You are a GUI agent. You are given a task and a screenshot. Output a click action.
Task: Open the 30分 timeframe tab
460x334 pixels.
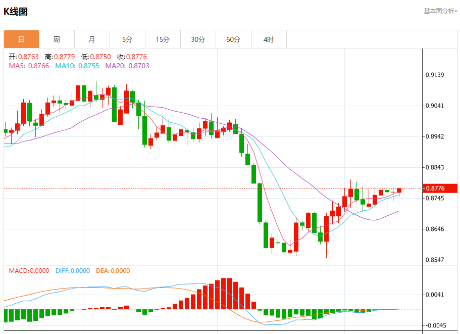point(198,39)
